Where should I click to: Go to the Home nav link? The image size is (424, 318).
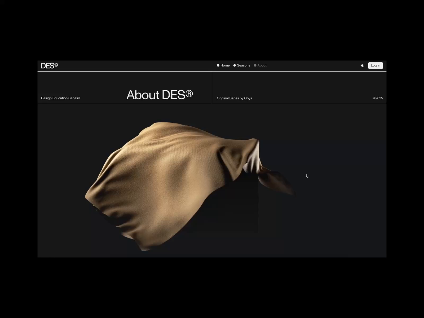pos(223,65)
